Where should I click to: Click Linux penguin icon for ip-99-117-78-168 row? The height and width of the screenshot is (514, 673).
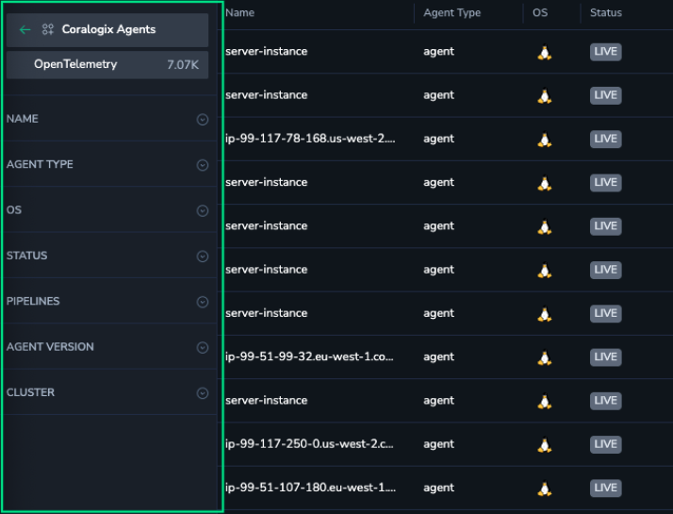544,140
